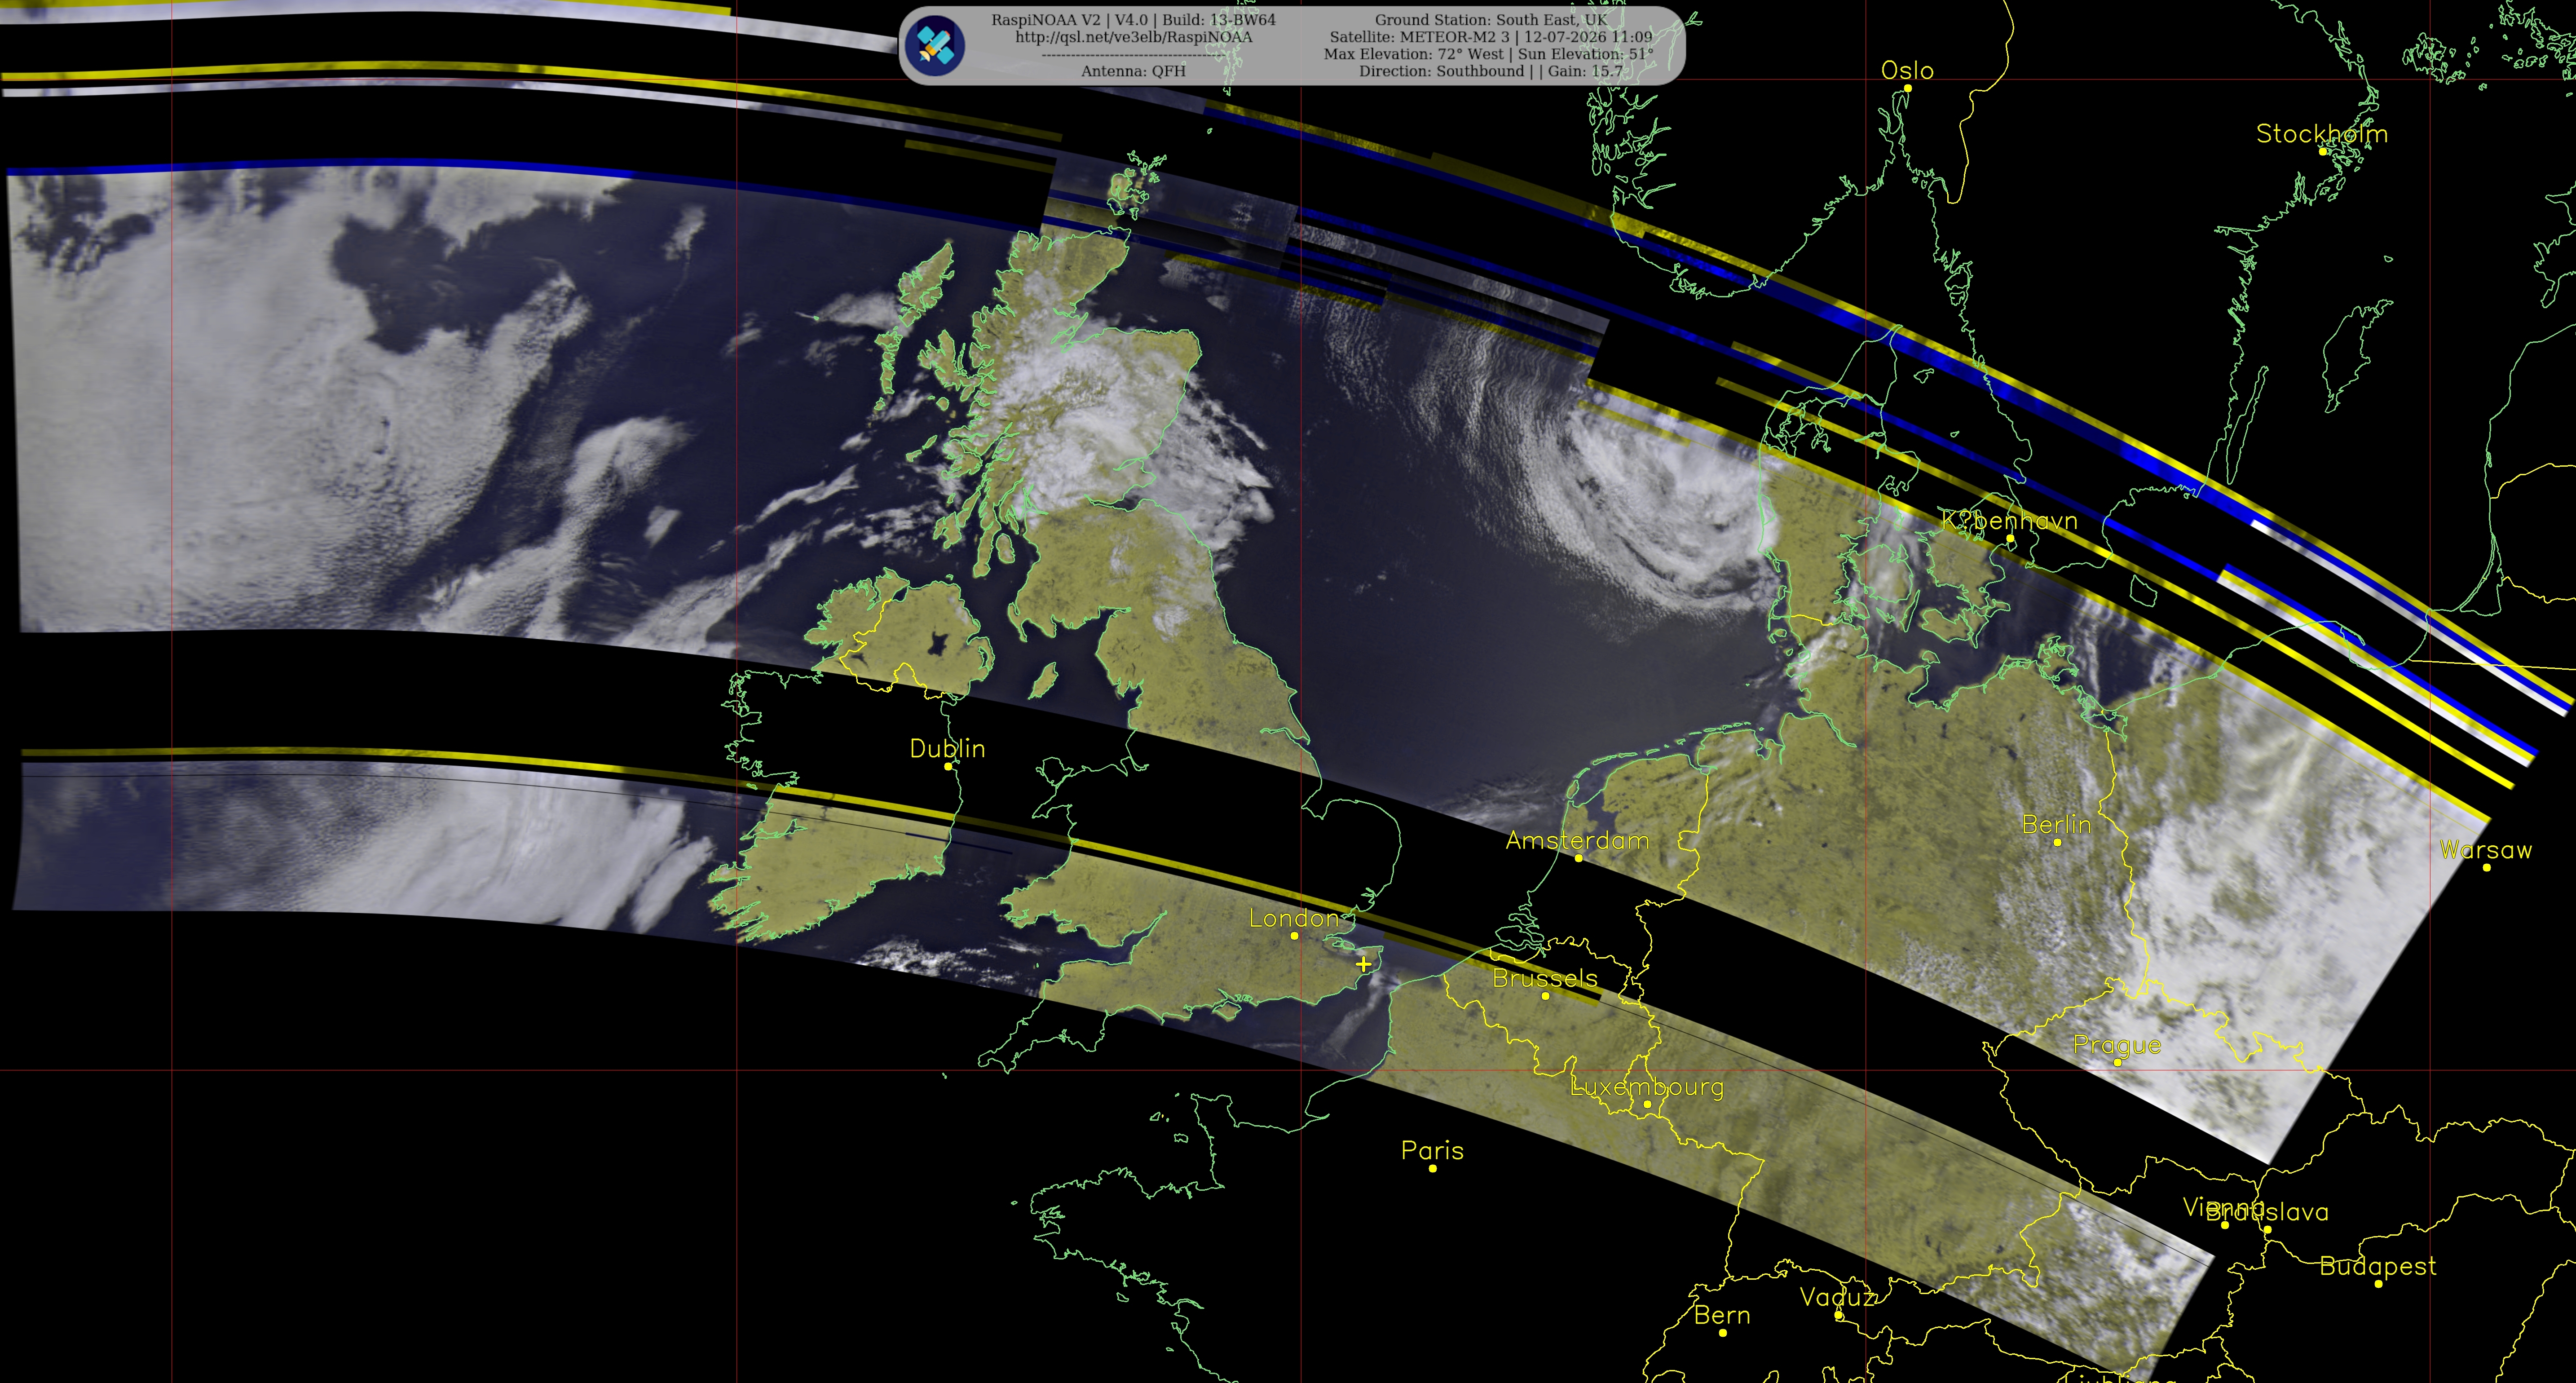The width and height of the screenshot is (2576, 1383).
Task: Click the Budapest city label
Action: click(2378, 1267)
